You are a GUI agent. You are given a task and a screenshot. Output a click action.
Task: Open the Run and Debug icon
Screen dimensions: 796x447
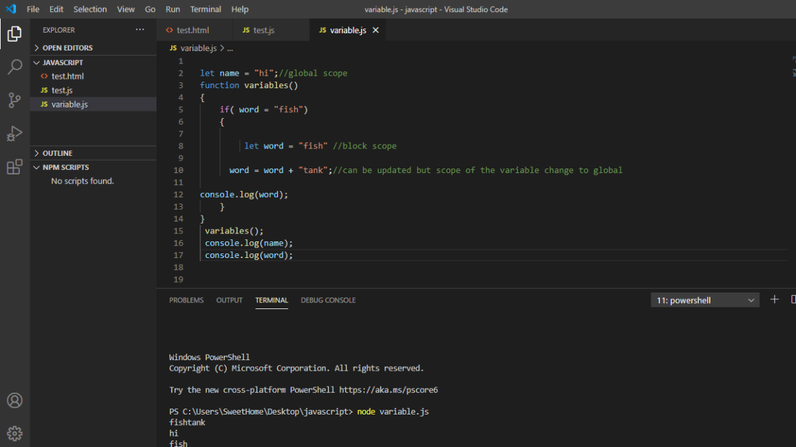[15, 133]
